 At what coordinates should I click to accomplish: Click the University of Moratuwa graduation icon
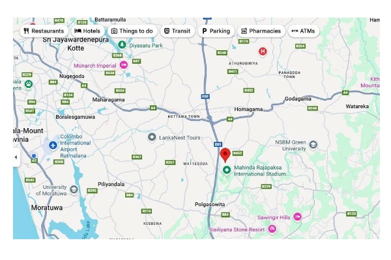(x=74, y=190)
